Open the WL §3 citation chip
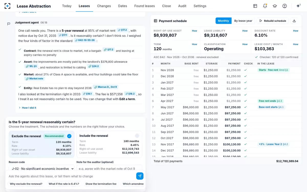The width and height of the screenshot is (307, 192). coord(31,66)
